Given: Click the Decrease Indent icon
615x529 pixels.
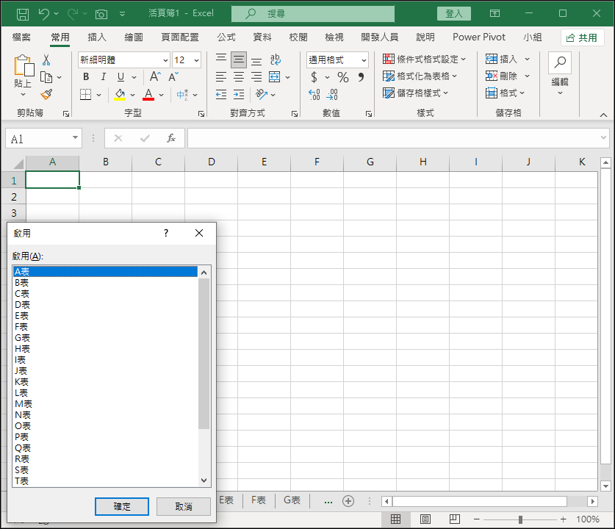Looking at the screenshot, I should [x=221, y=94].
